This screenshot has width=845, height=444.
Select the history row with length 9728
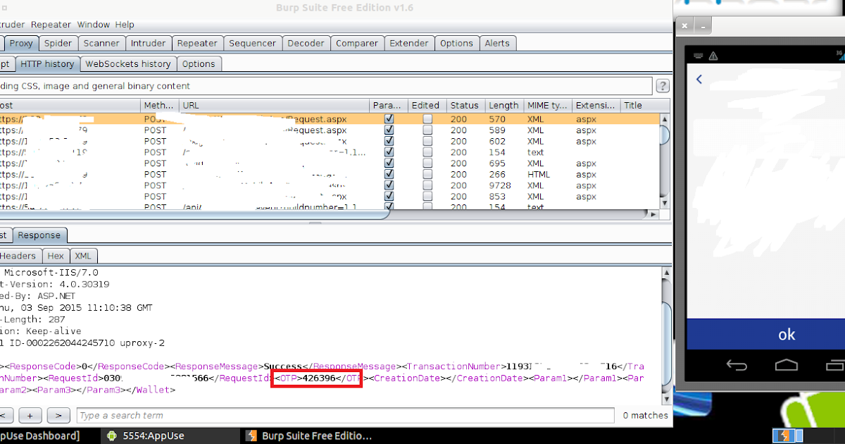coord(330,185)
